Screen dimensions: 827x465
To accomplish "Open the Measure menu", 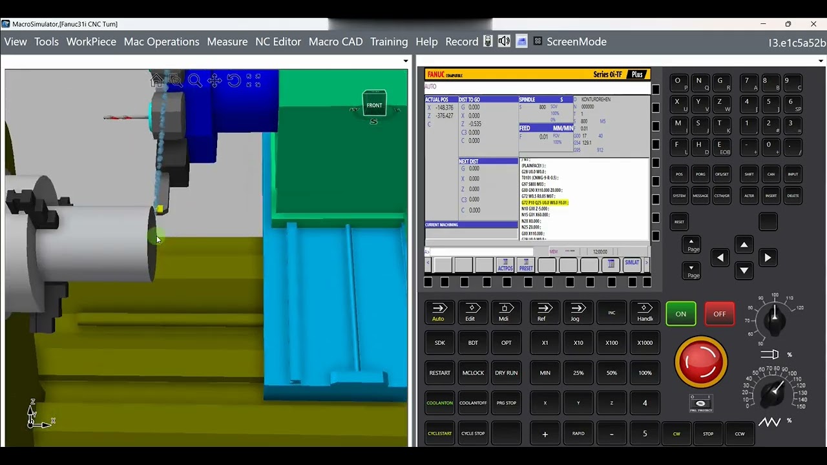I will coord(227,41).
